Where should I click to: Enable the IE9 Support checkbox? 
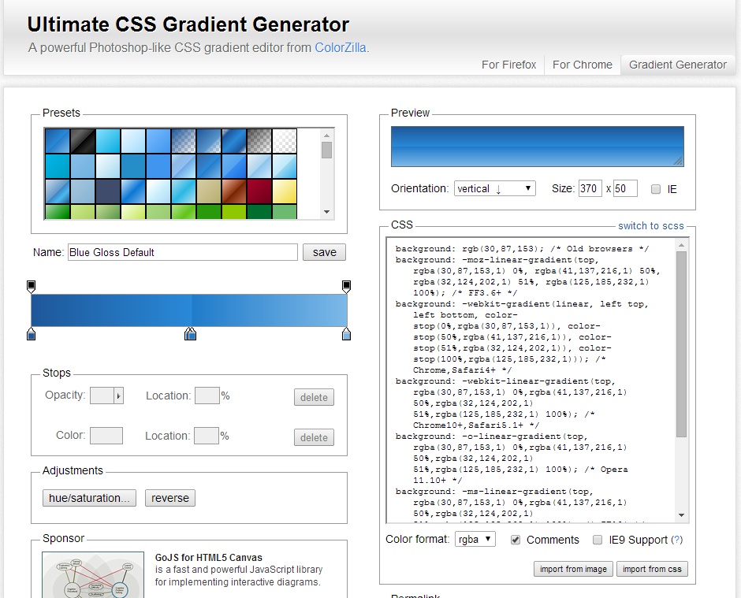coord(598,540)
